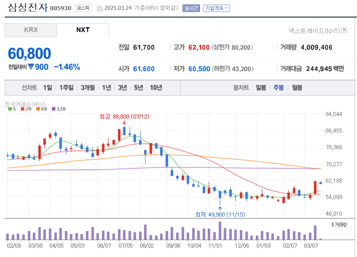Select the 10년 line chart period

coord(156,88)
